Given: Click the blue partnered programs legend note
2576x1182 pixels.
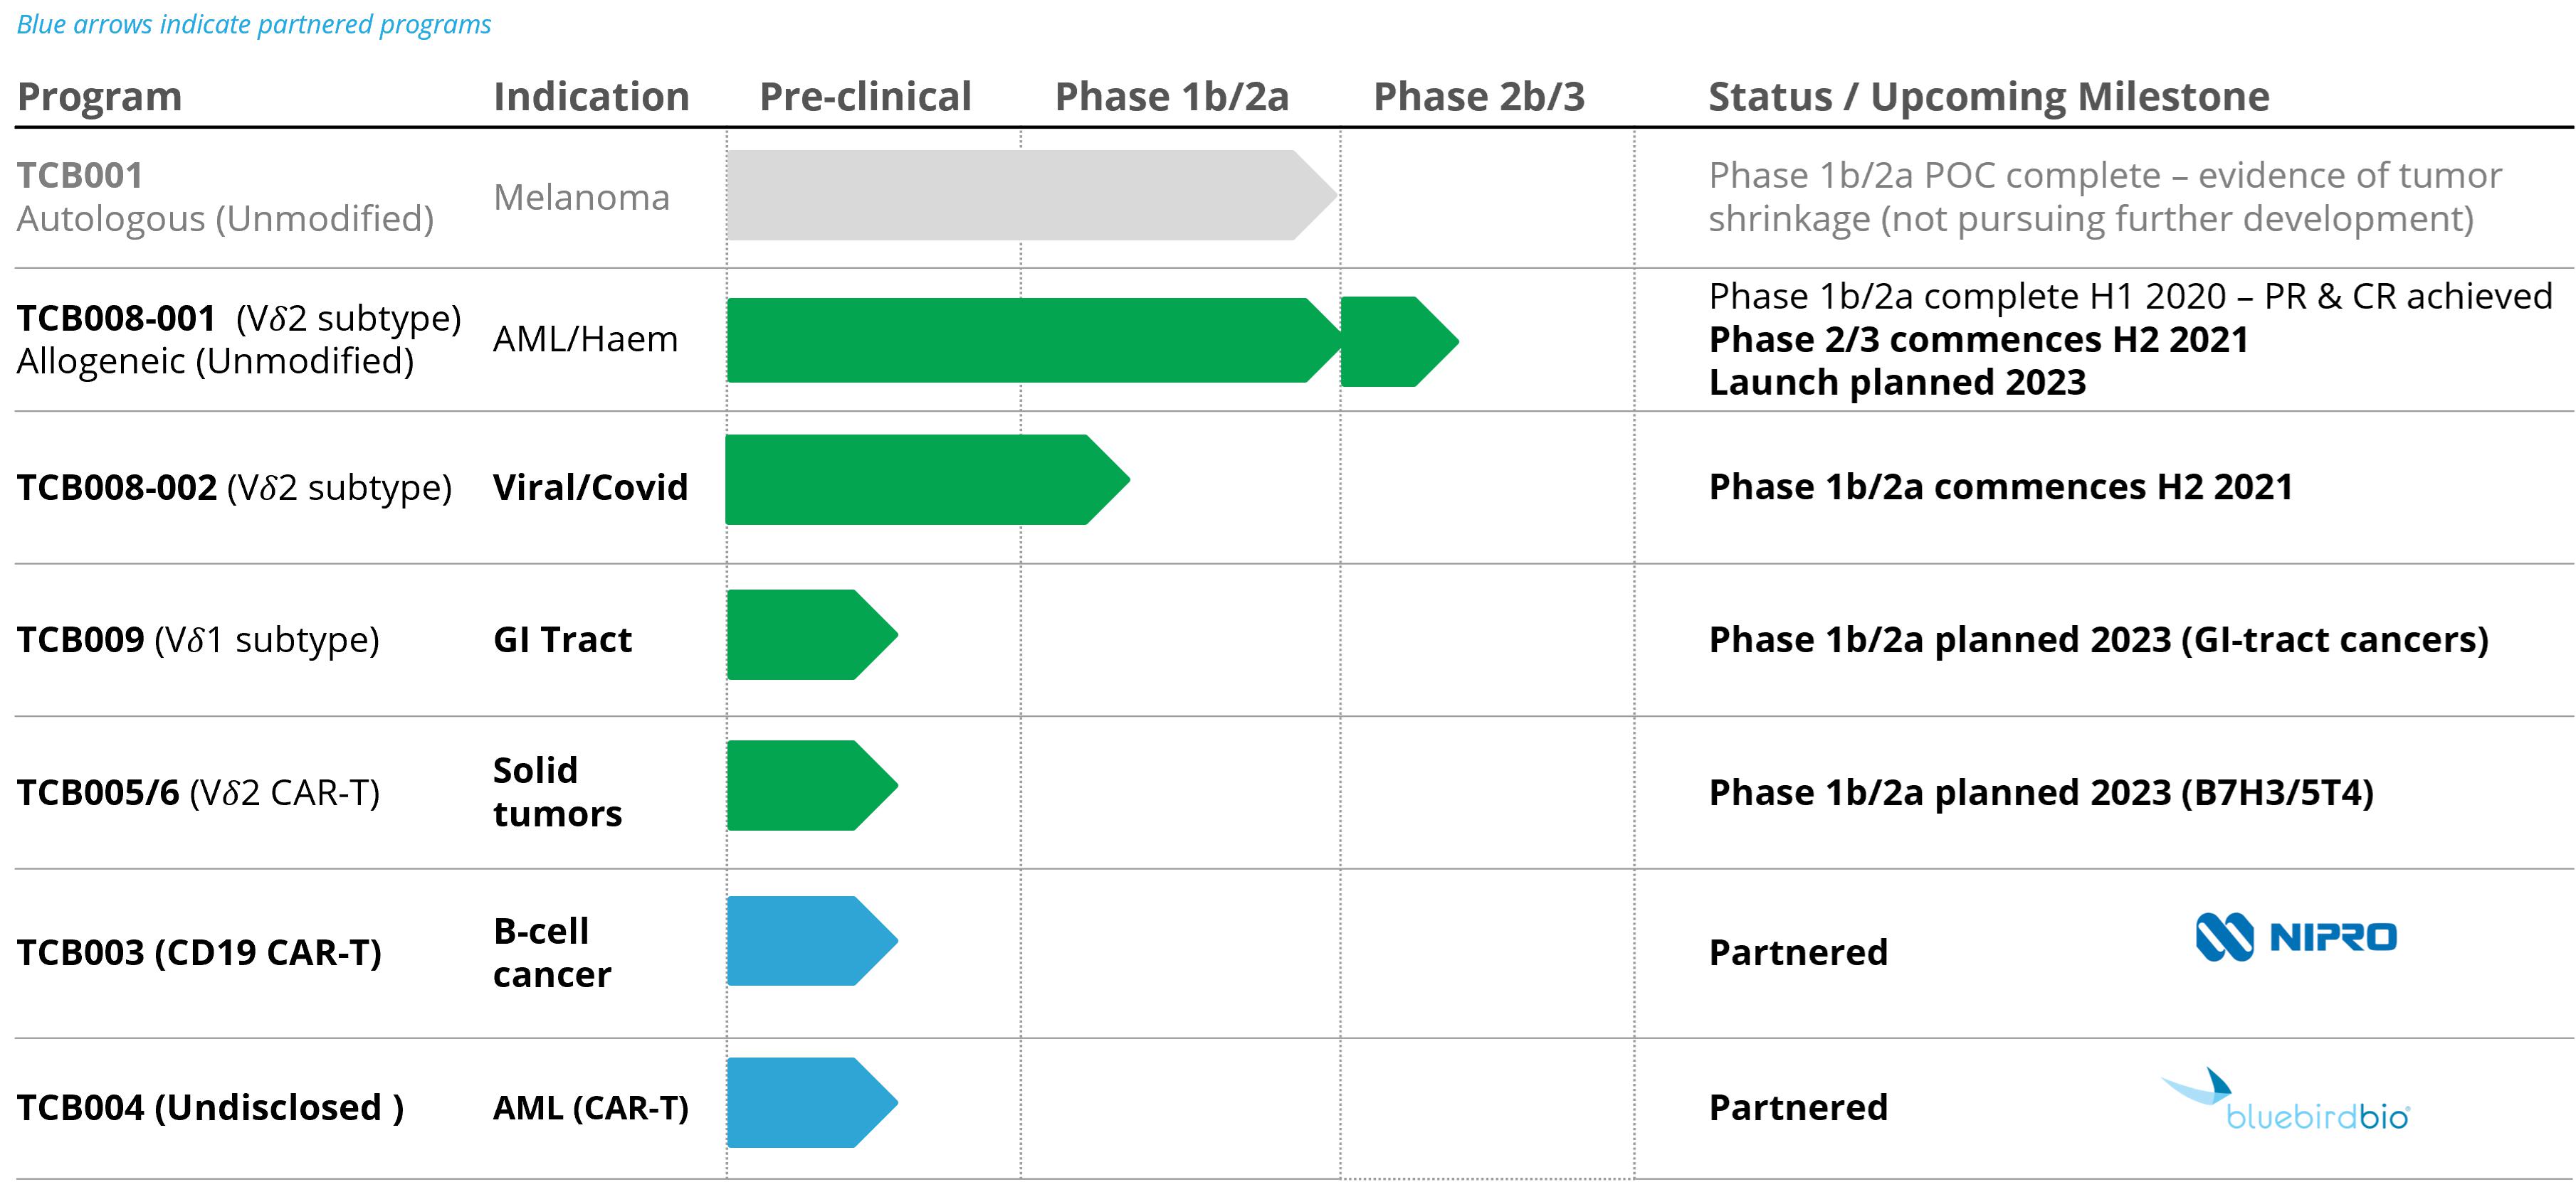Looking at the screenshot, I should click(x=254, y=24).
